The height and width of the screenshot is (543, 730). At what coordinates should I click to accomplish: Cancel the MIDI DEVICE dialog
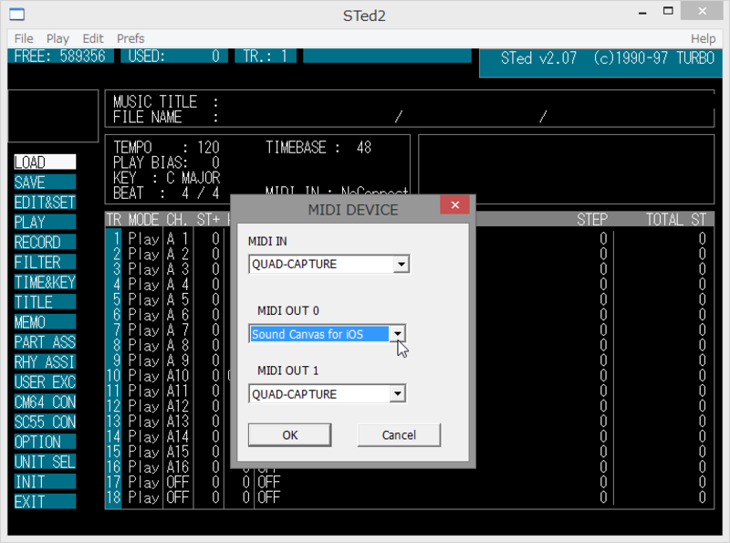(x=399, y=435)
